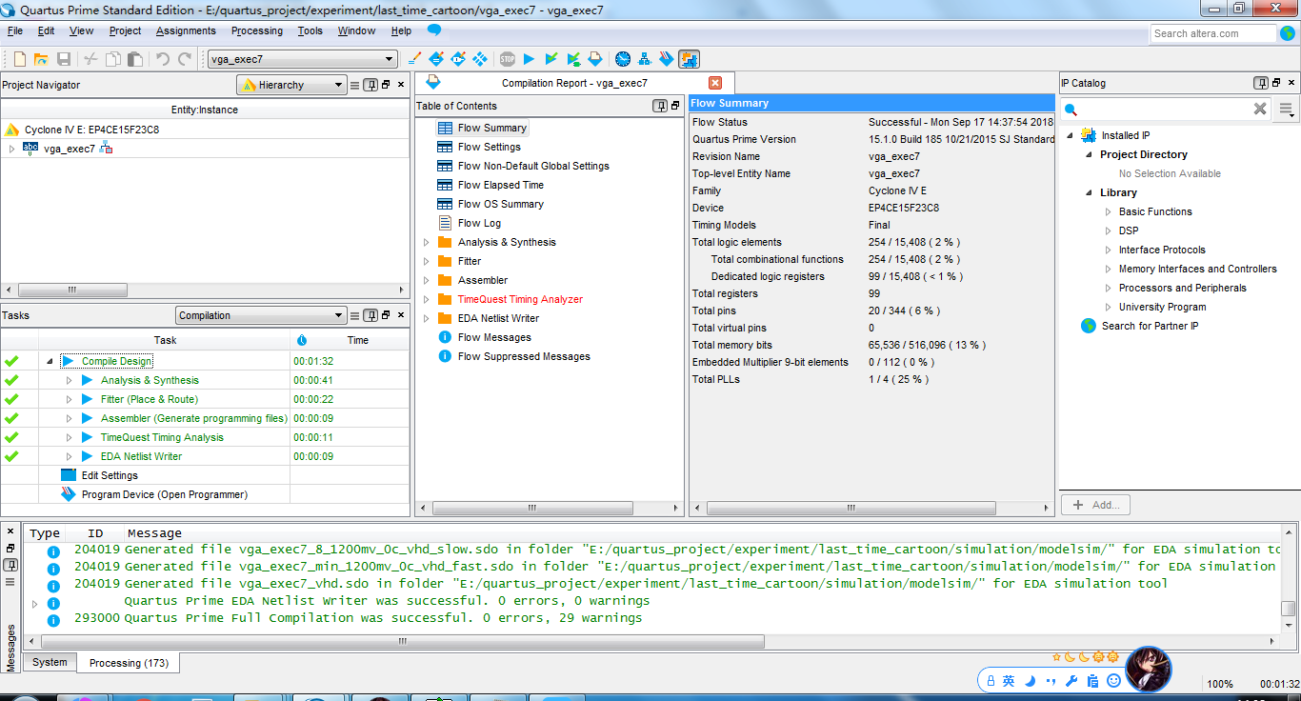Open a file with the folder icon

pos(41,59)
